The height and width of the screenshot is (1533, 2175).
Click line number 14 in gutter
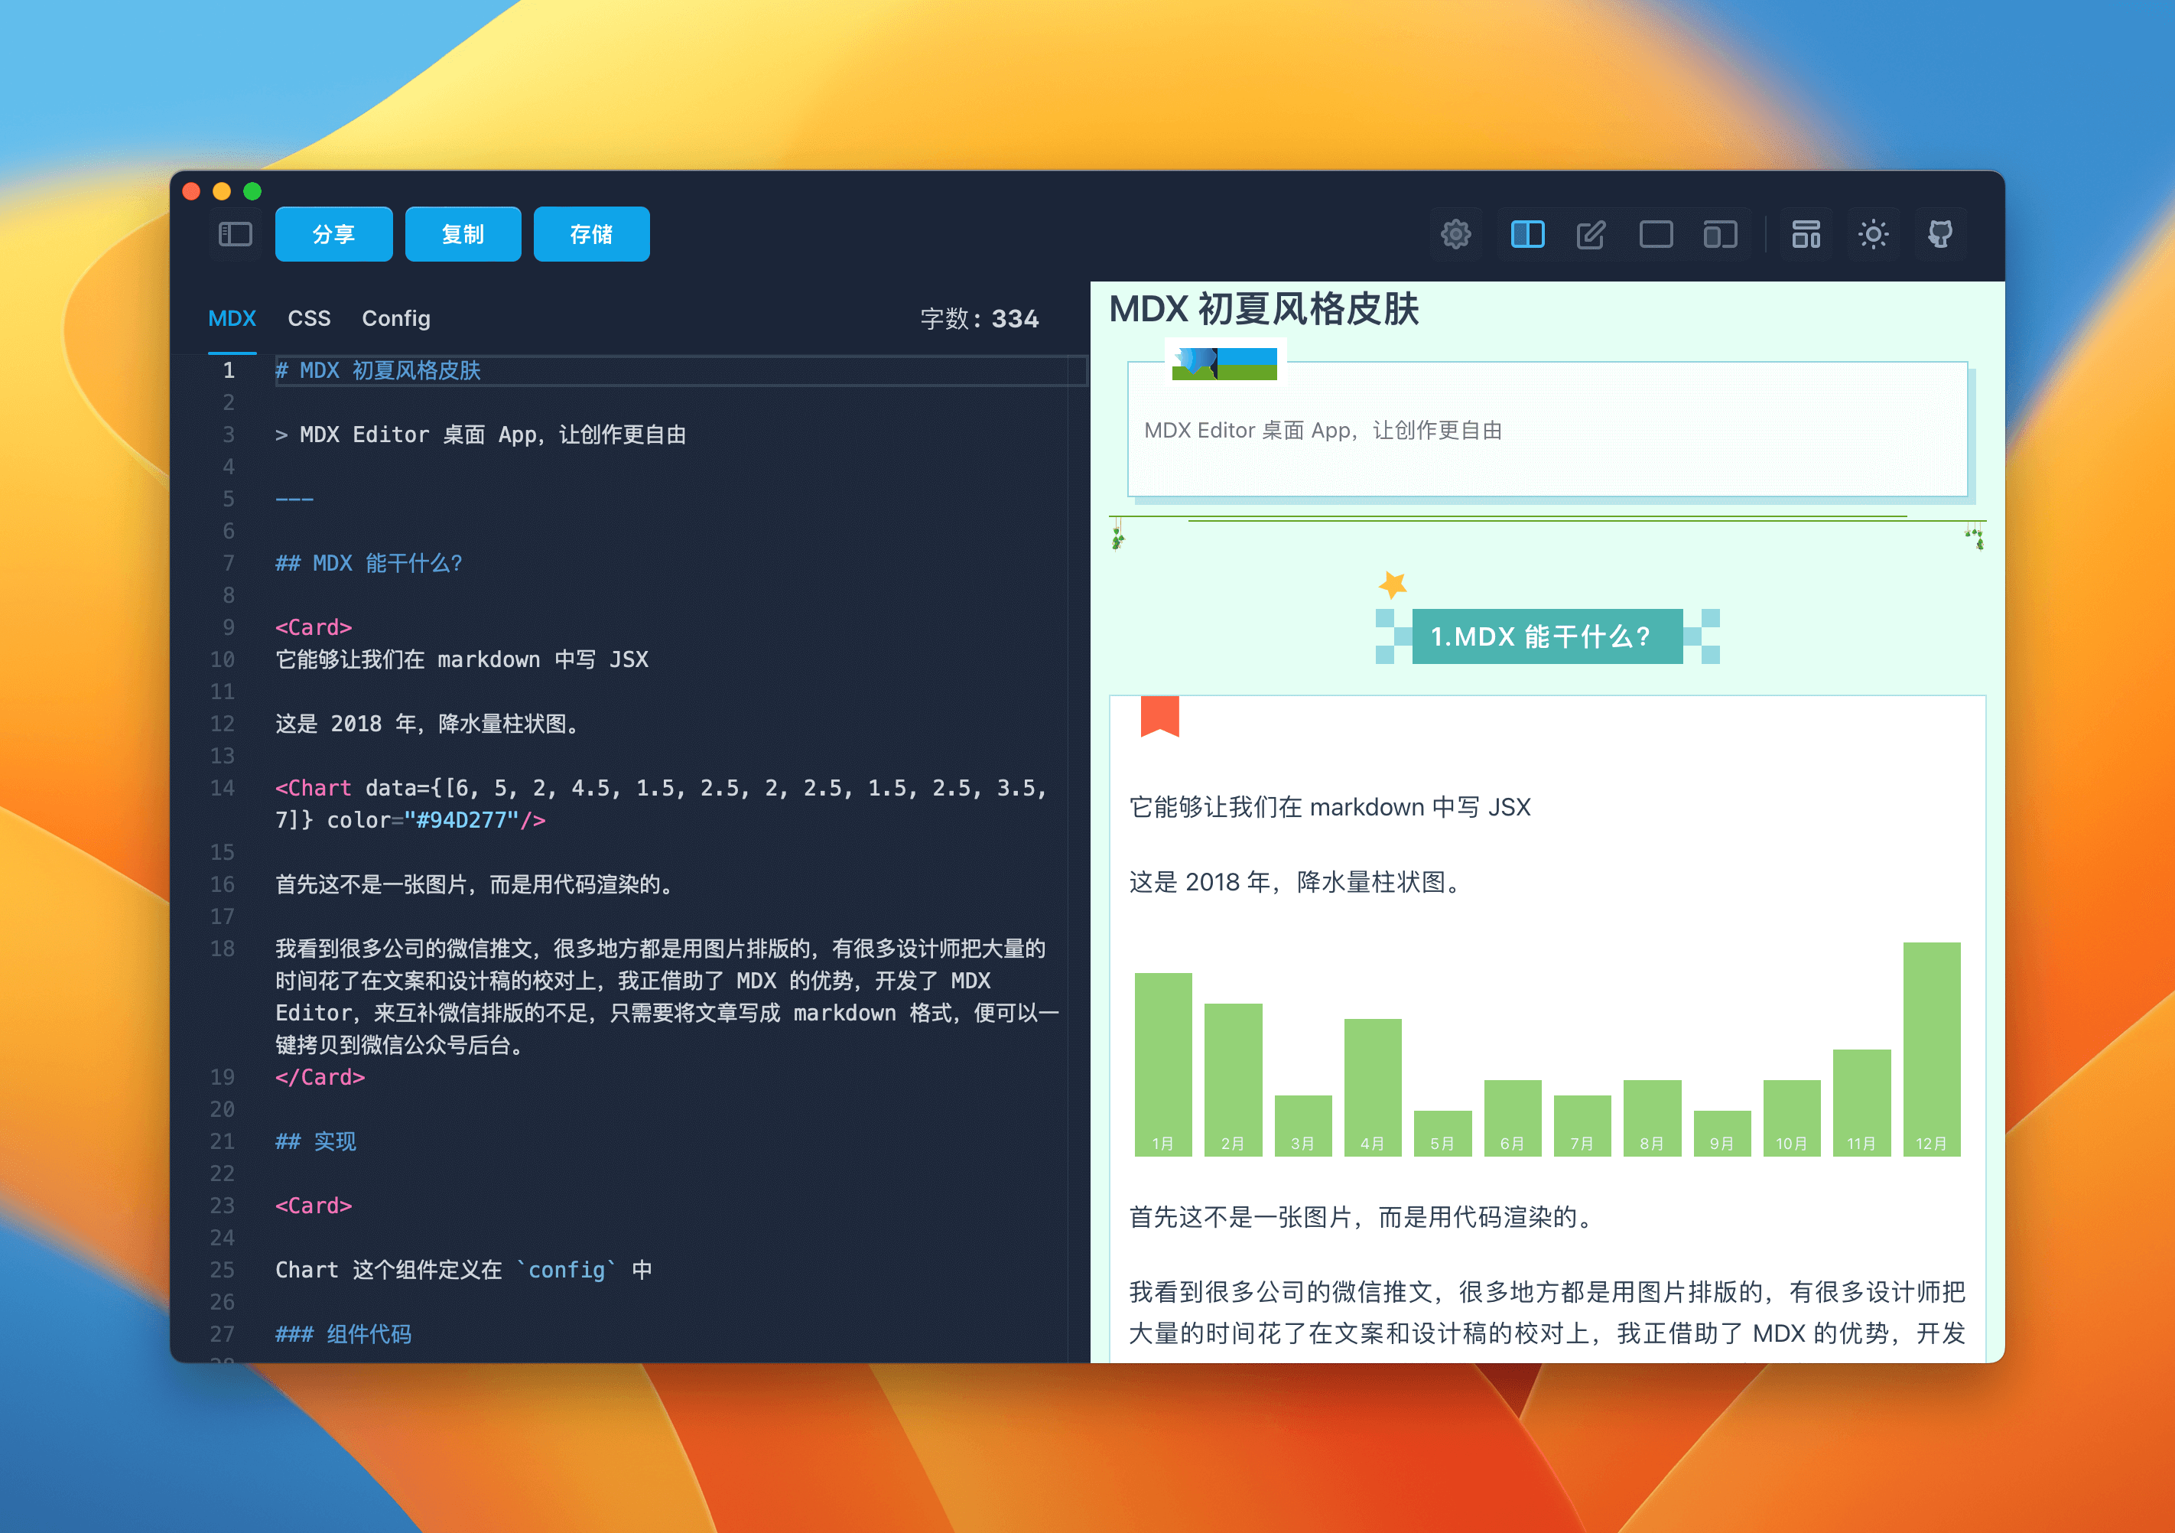[x=222, y=788]
